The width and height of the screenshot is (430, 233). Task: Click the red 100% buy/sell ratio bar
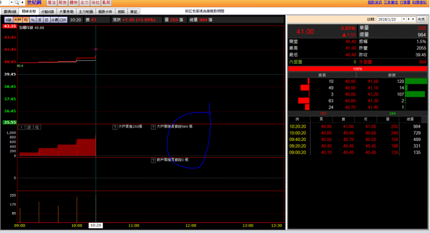click(x=357, y=69)
